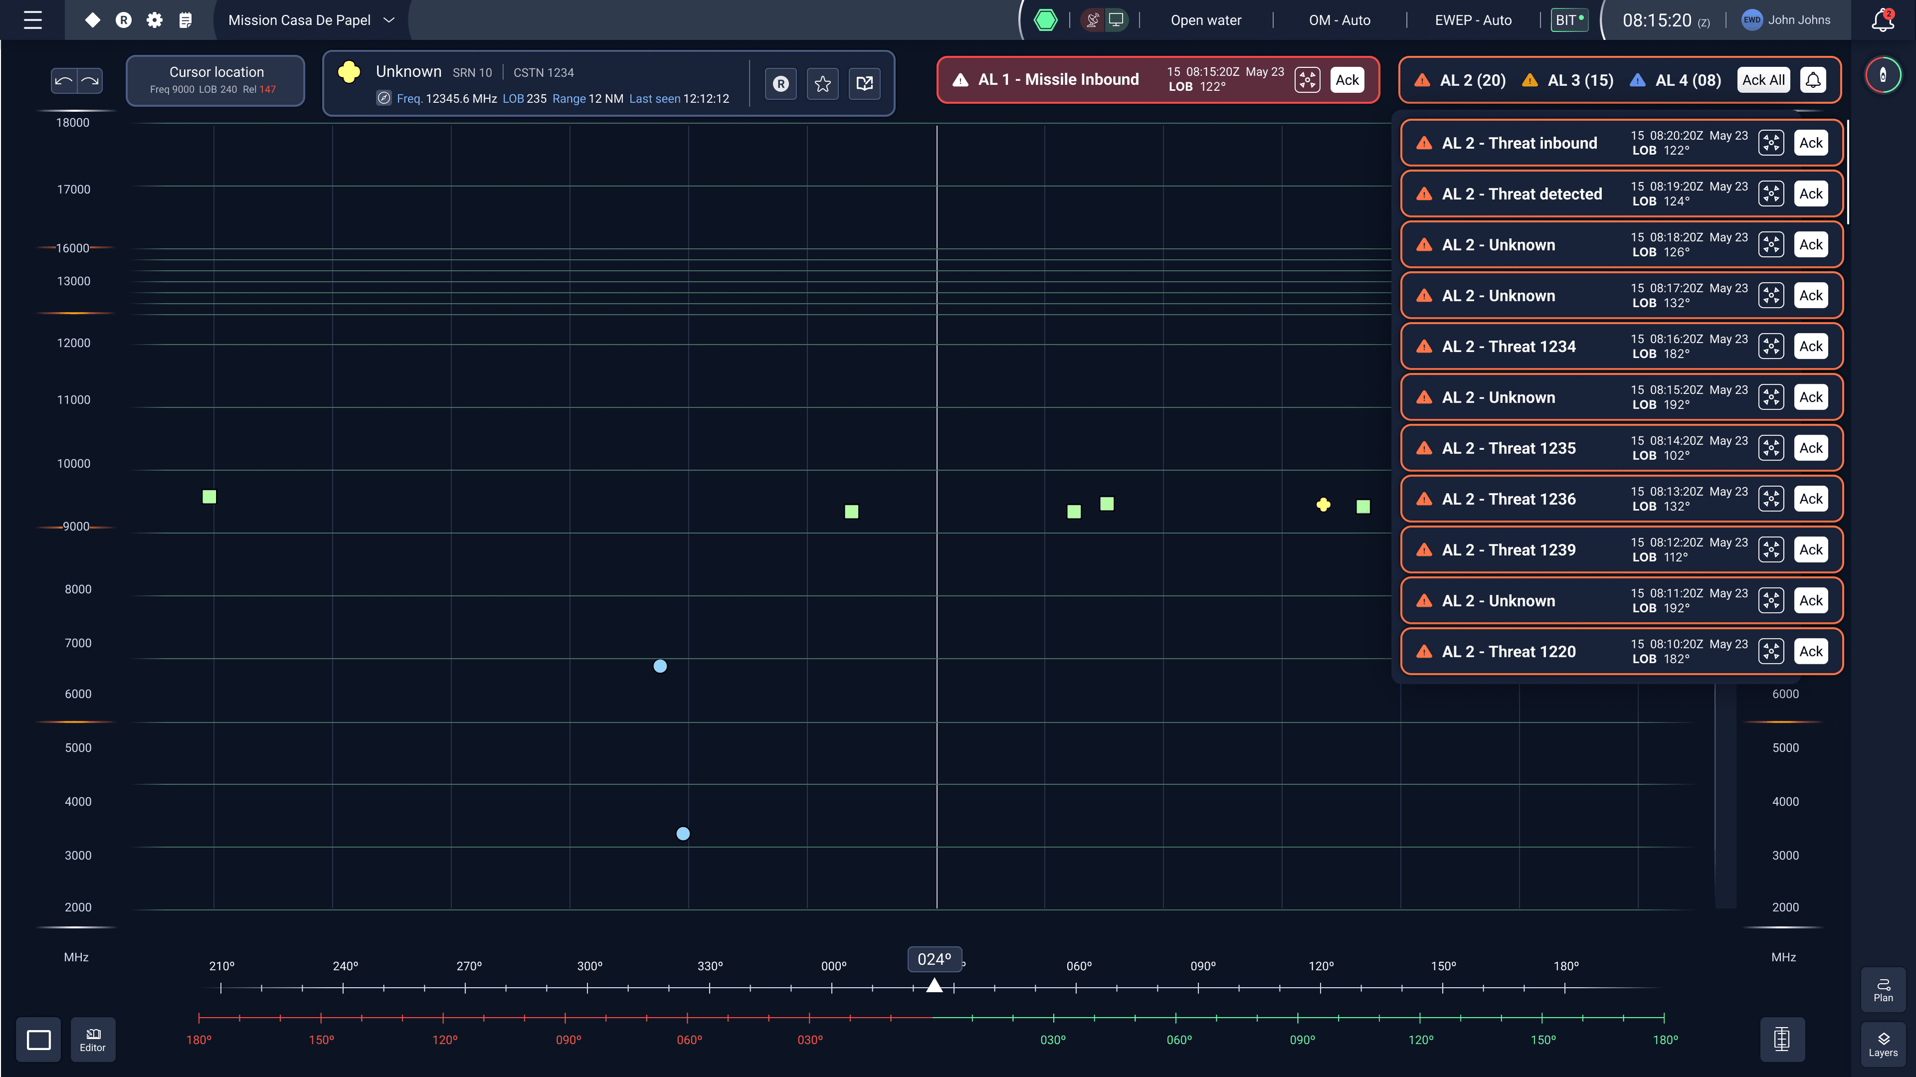Viewport: 1916px width, 1077px height.
Task: Open the Plan panel
Action: pos(1883,990)
